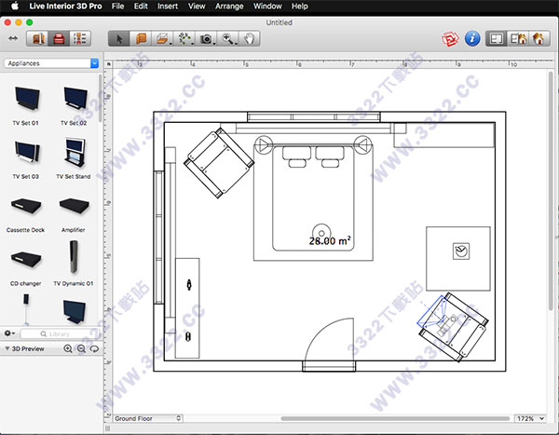Open the library gear settings menu
This screenshot has height=435, width=559.
coord(9,333)
